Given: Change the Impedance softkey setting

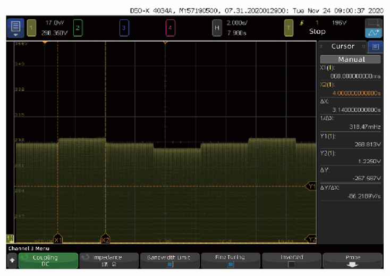Looking at the screenshot, I should tap(108, 260).
